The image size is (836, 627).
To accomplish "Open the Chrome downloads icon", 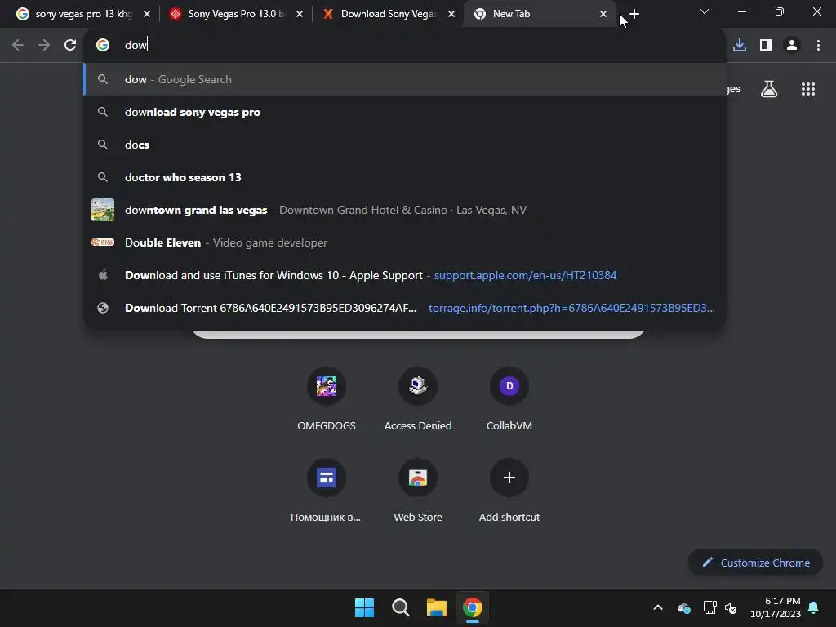I will click(x=740, y=45).
